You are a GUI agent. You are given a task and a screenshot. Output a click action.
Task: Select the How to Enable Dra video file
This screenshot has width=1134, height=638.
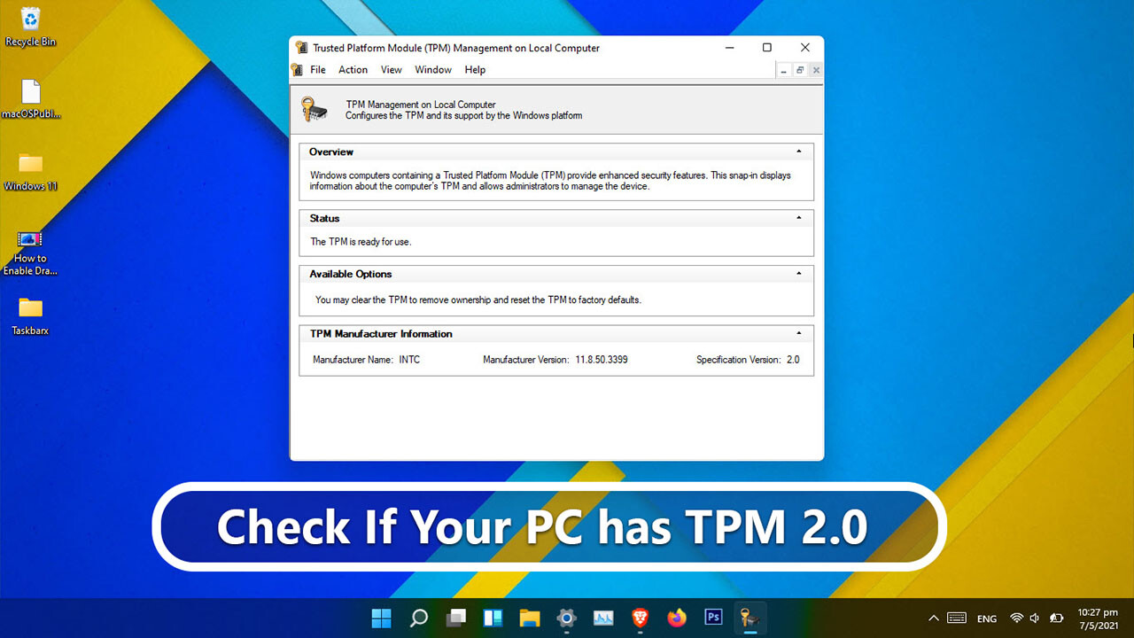[x=31, y=253]
